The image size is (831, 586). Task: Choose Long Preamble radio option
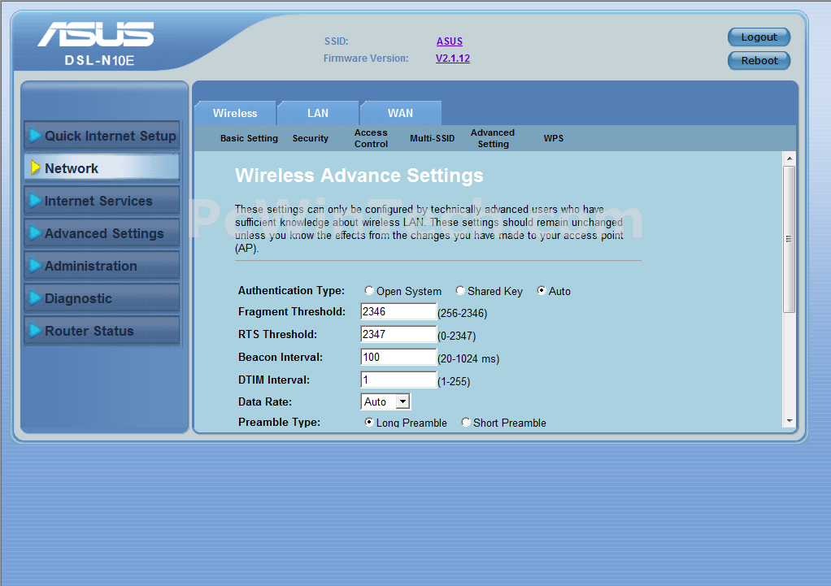(x=369, y=423)
